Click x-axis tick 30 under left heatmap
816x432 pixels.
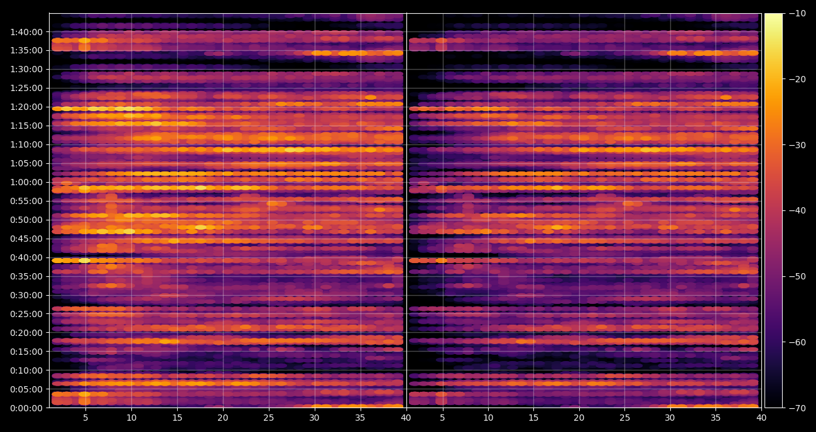pos(315,417)
